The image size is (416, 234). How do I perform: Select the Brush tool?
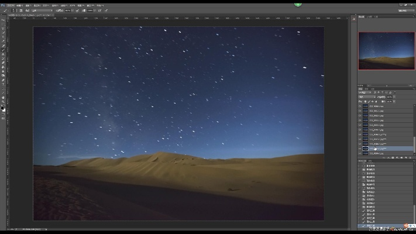pyautogui.click(x=3, y=50)
